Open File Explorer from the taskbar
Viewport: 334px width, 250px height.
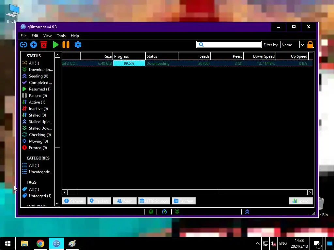pos(24,243)
